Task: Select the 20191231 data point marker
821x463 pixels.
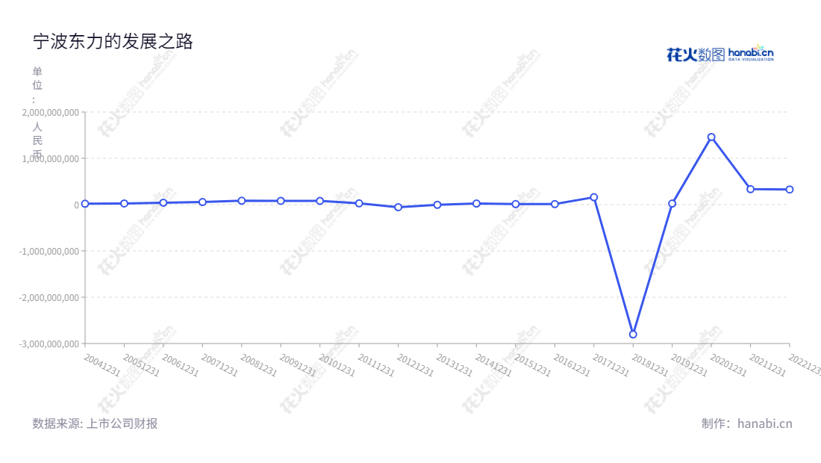Action: coord(672,203)
